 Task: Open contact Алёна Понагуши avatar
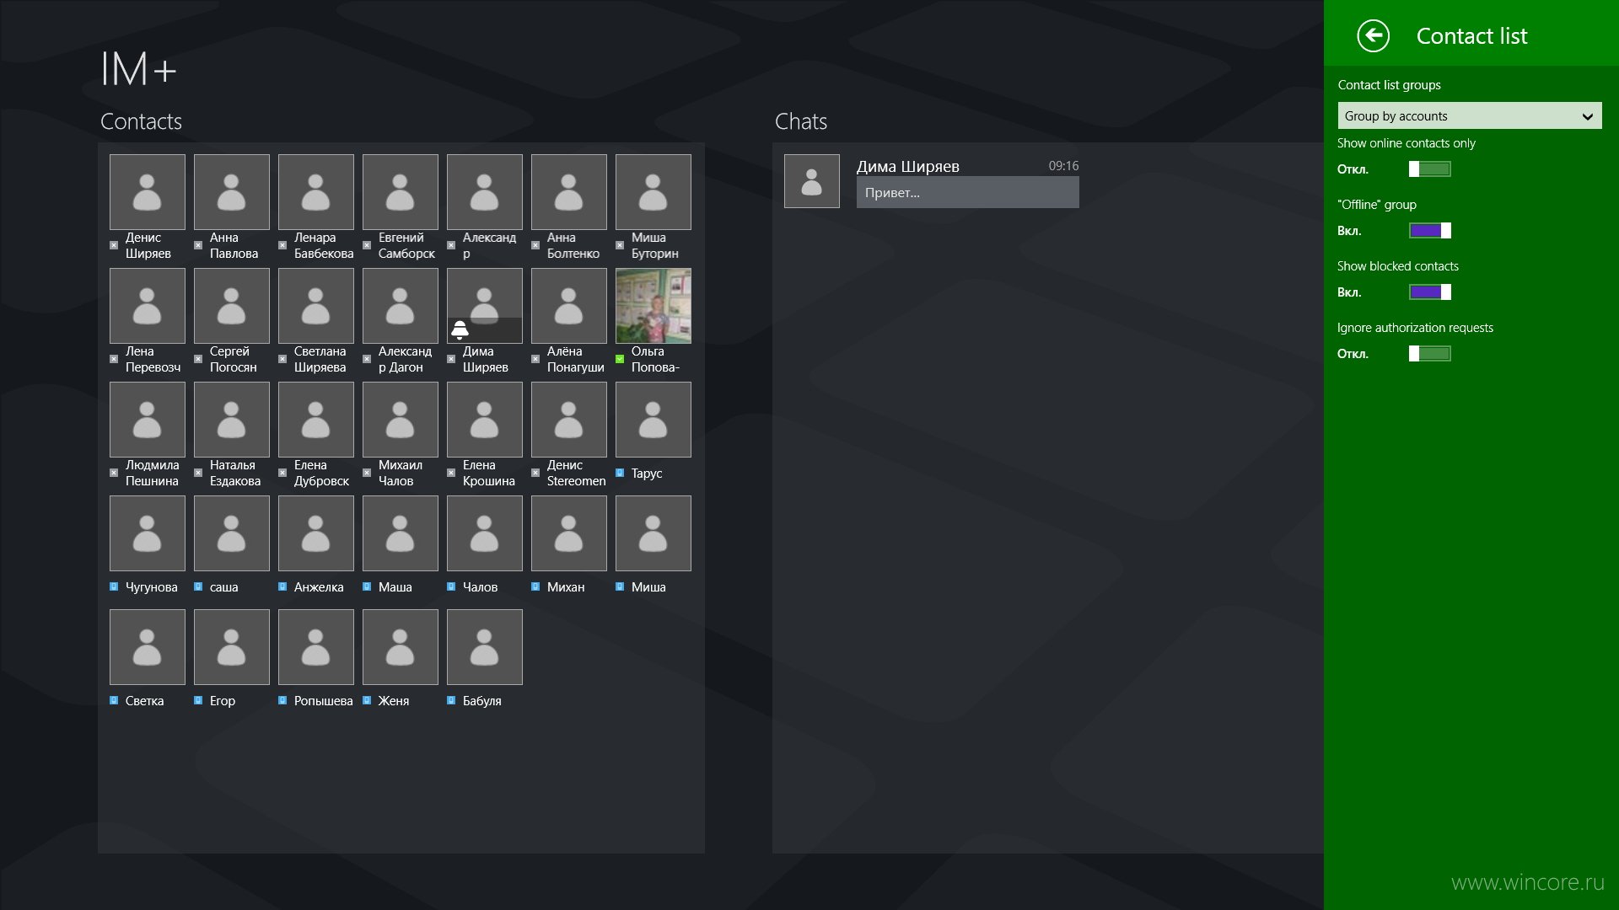pos(569,306)
